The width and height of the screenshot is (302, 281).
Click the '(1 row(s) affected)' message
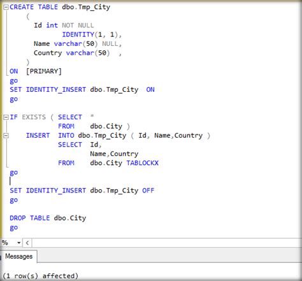(40, 276)
